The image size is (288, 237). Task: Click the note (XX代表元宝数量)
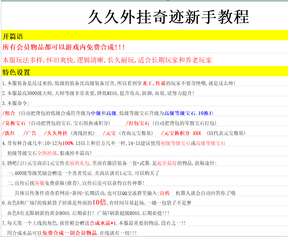[226, 133]
